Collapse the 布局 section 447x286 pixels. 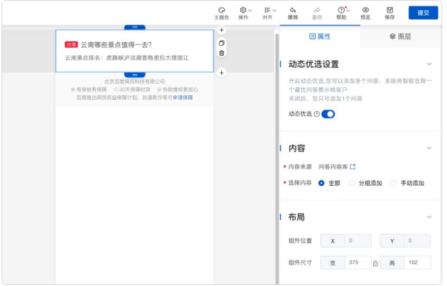tap(429, 217)
